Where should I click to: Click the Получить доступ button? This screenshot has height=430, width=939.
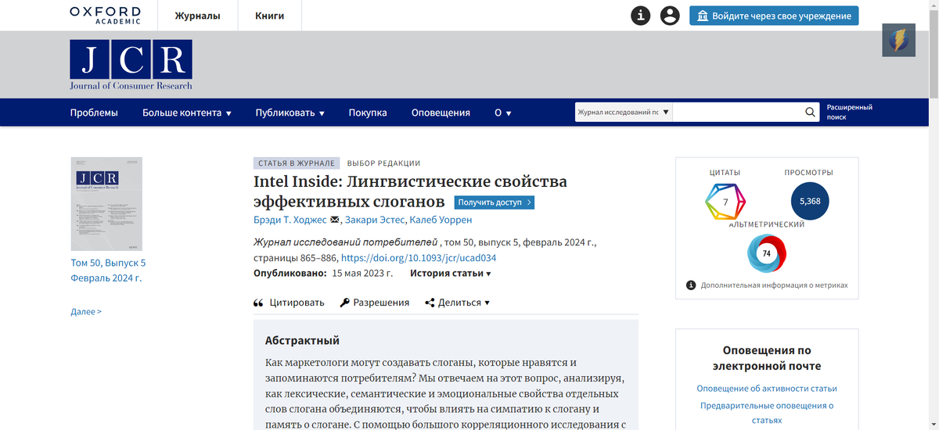tap(495, 202)
